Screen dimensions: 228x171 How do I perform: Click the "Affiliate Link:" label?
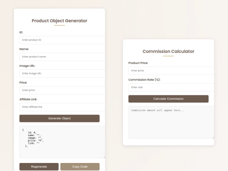[28, 99]
